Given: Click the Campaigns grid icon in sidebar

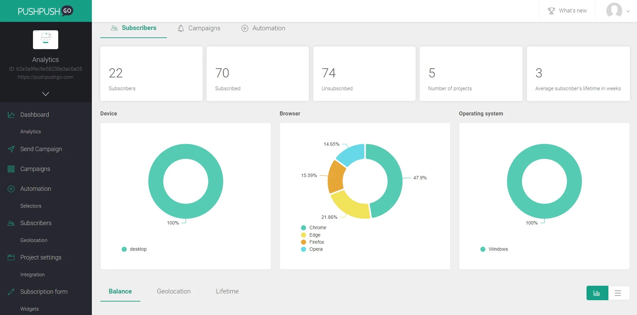Looking at the screenshot, I should (11, 169).
